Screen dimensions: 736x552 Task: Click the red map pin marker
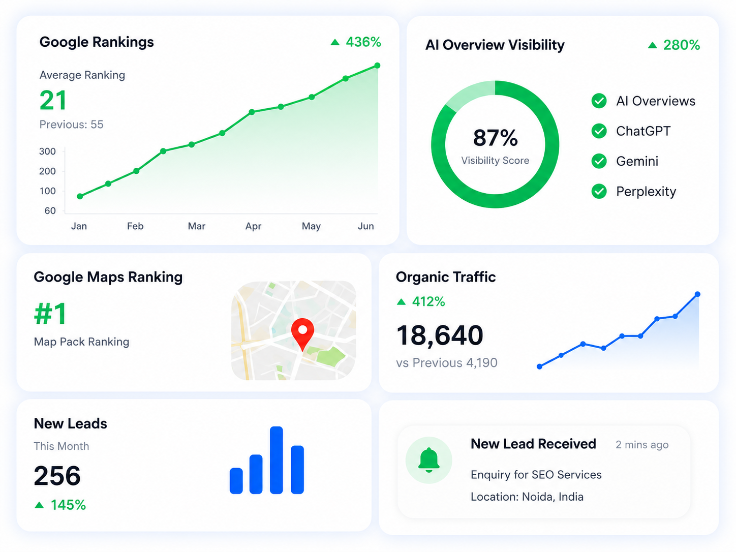[302, 334]
